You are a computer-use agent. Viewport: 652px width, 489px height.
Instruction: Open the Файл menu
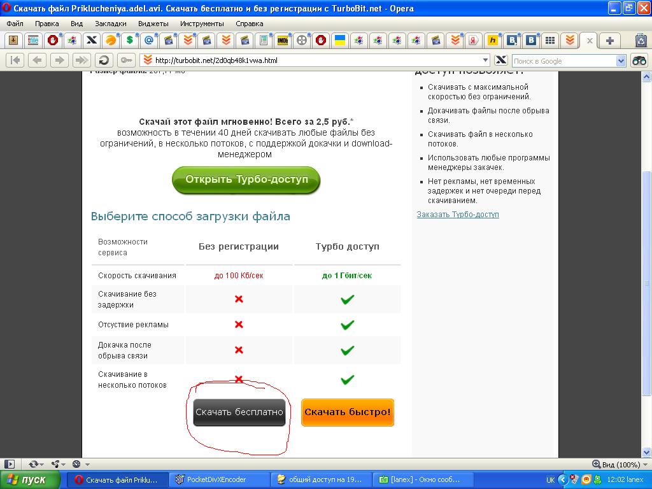15,24
